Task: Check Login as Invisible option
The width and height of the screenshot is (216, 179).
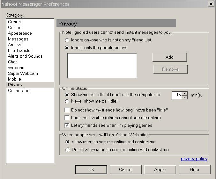Action: coord(67,118)
